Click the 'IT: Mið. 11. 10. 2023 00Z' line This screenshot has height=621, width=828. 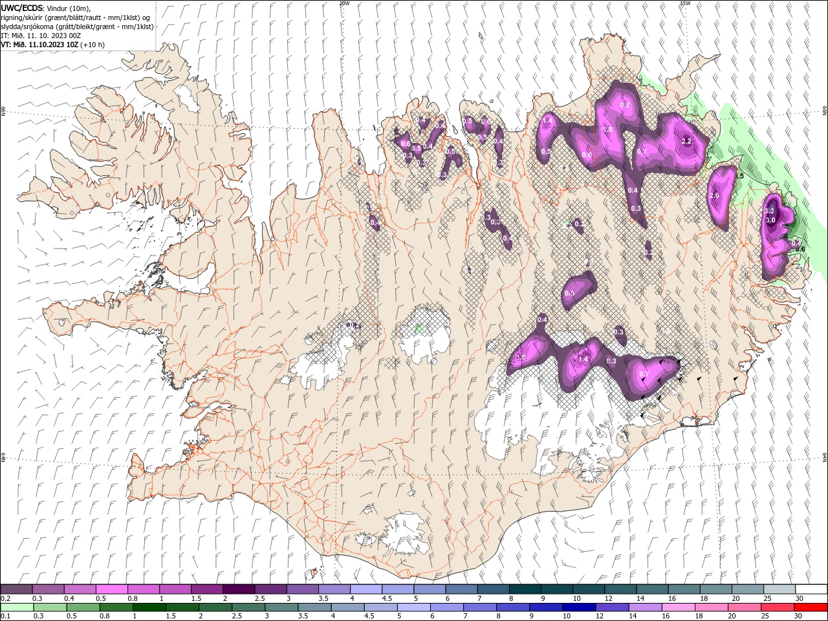(x=41, y=36)
